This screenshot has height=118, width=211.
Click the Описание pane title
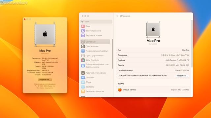(x=125, y=16)
